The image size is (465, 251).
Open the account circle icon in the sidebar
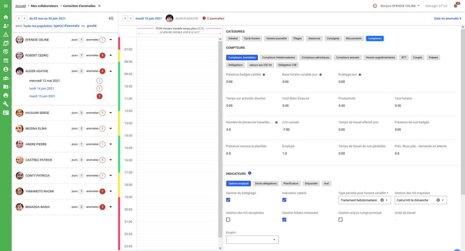[x=6, y=69]
